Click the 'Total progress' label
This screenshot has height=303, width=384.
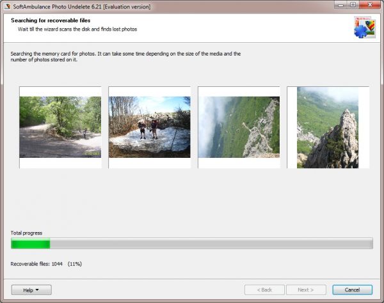click(x=26, y=233)
